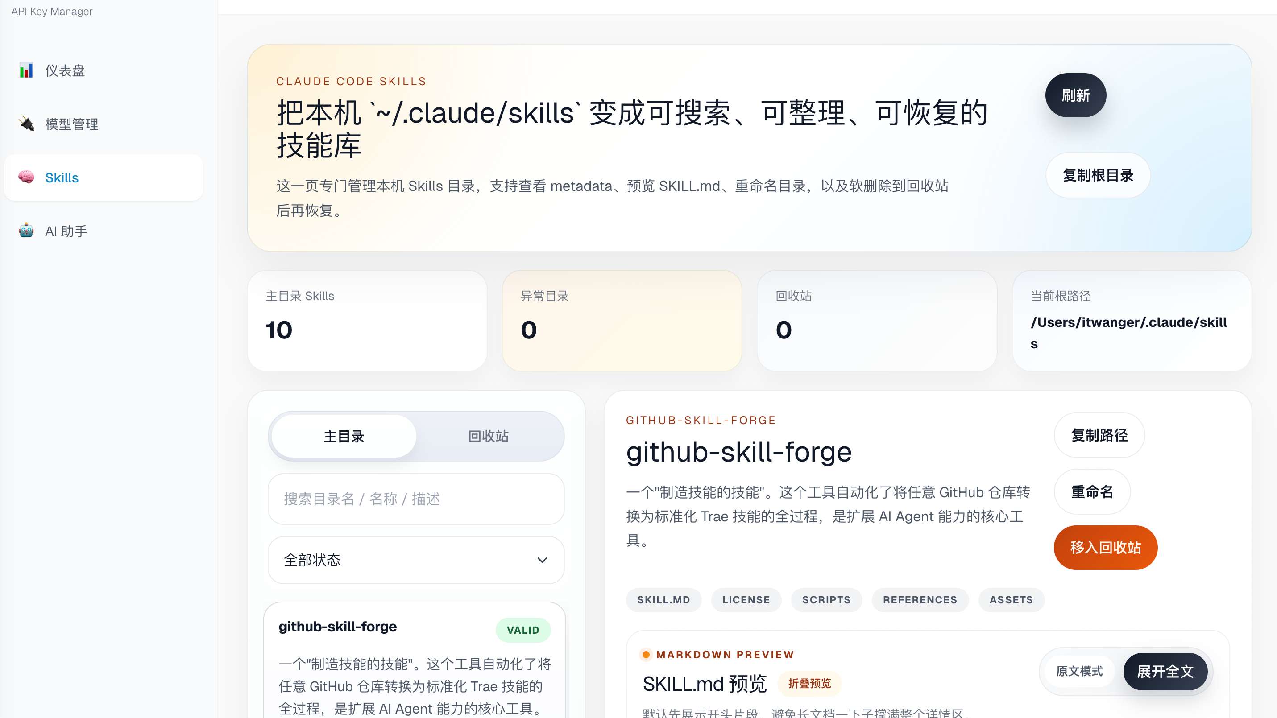
Task: Click the 复制根目录 button
Action: [1098, 175]
